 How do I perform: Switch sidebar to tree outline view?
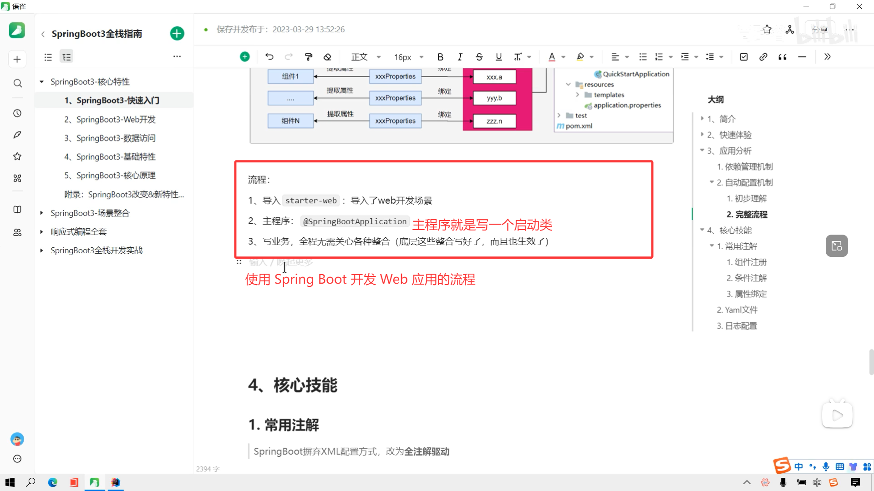(x=66, y=57)
